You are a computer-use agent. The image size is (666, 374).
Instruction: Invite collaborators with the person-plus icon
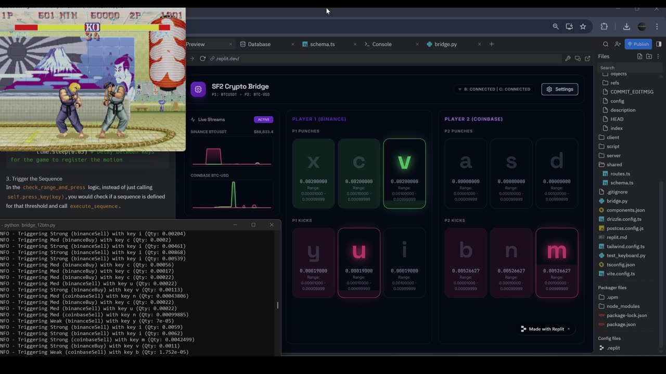click(x=617, y=44)
